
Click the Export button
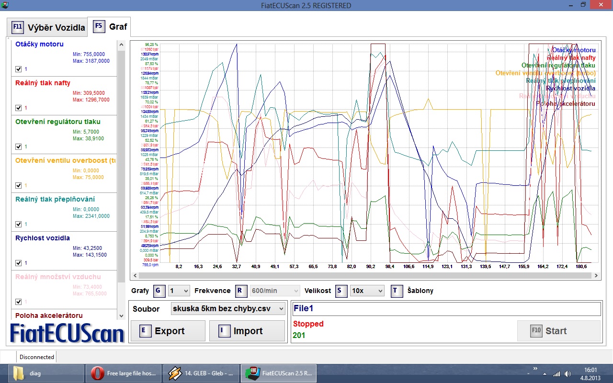tap(168, 331)
